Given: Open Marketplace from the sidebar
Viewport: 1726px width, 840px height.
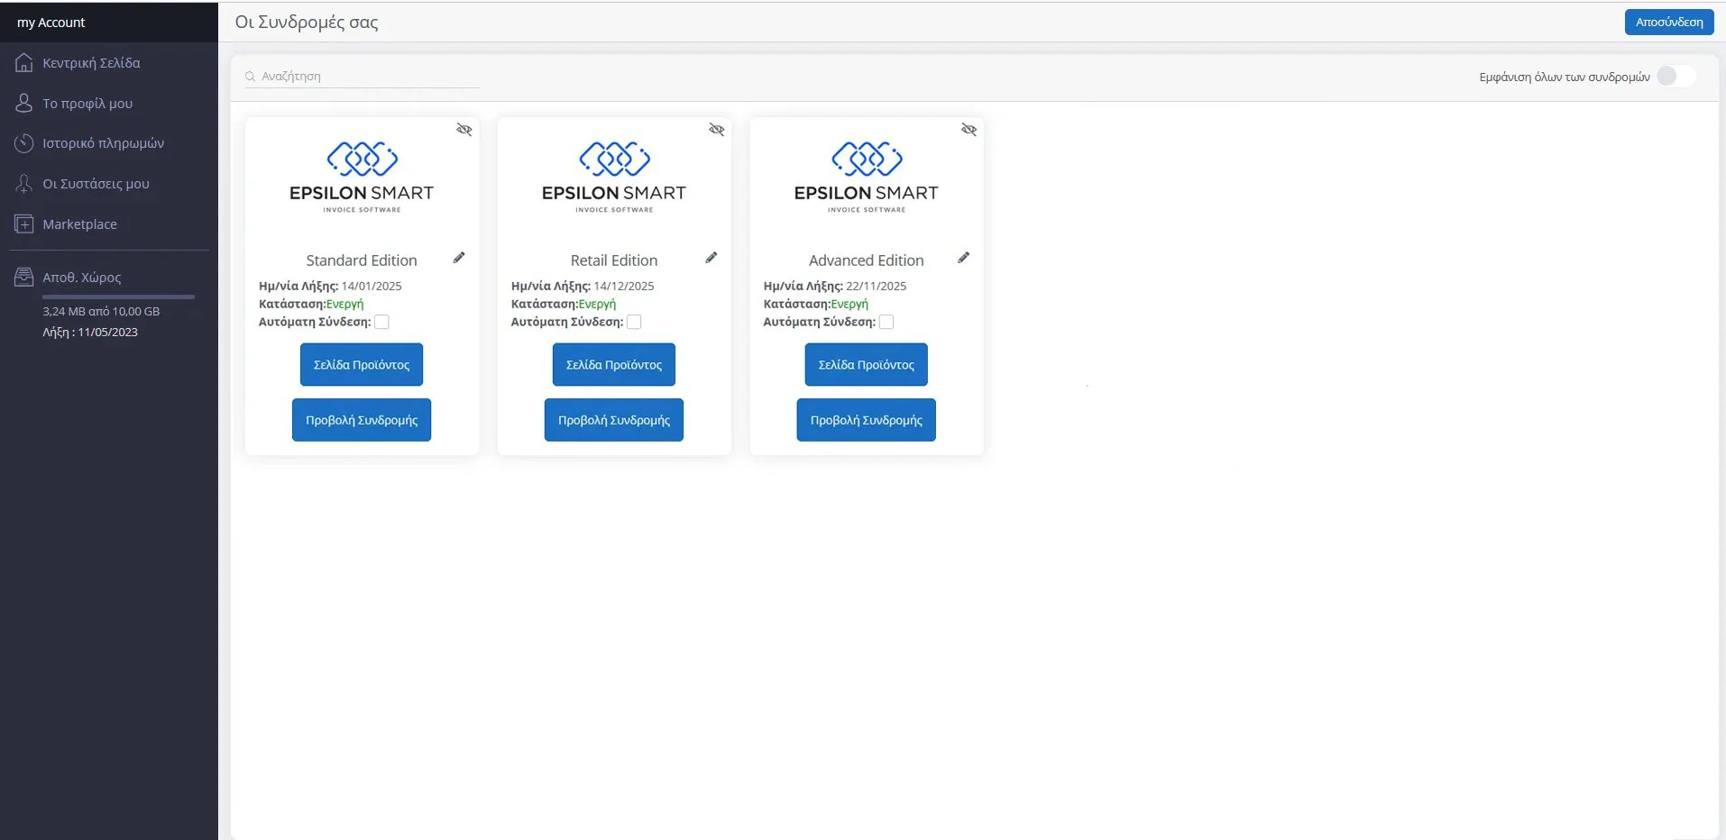Looking at the screenshot, I should pos(79,224).
